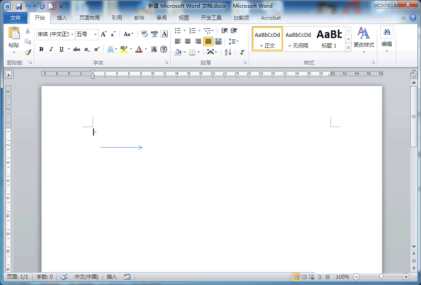Click the Grow Font icon
This screenshot has width=421, height=285.
pyautogui.click(x=103, y=34)
